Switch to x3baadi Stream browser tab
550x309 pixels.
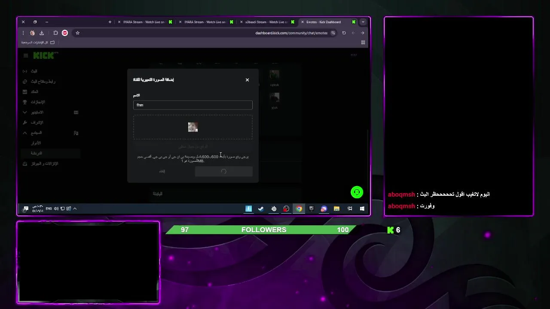click(x=266, y=22)
